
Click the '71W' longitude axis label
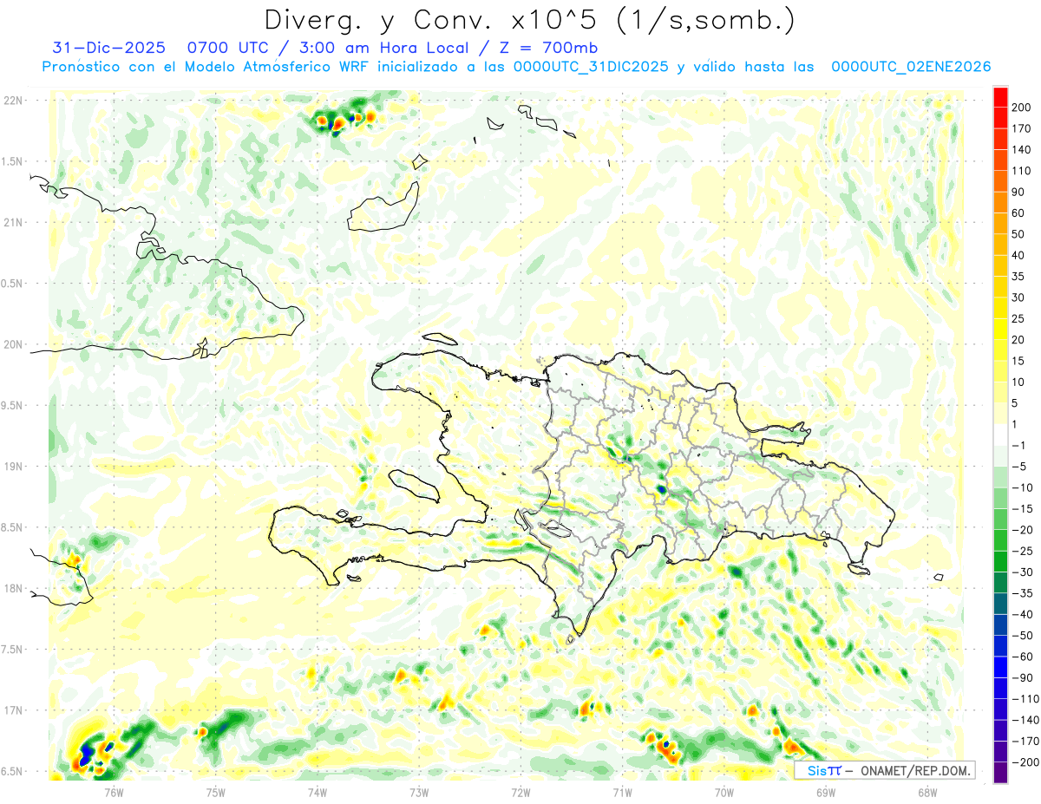[x=622, y=791]
